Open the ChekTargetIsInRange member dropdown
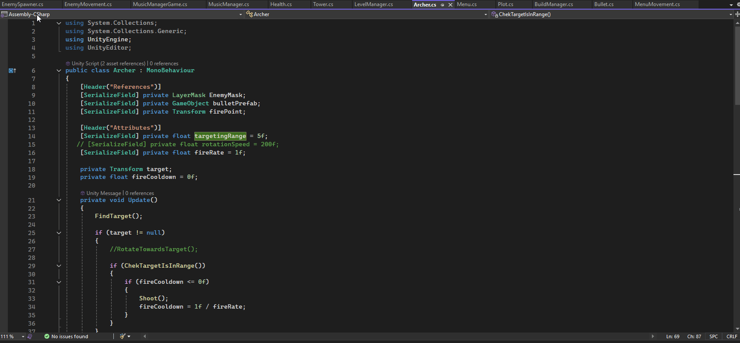The width and height of the screenshot is (740, 343). pos(731,14)
